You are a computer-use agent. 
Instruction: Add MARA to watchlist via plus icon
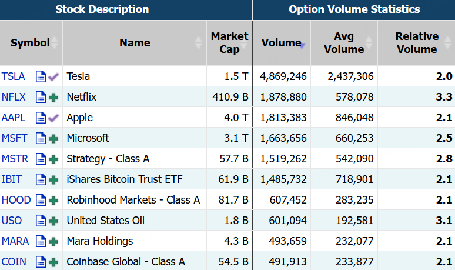tap(53, 242)
